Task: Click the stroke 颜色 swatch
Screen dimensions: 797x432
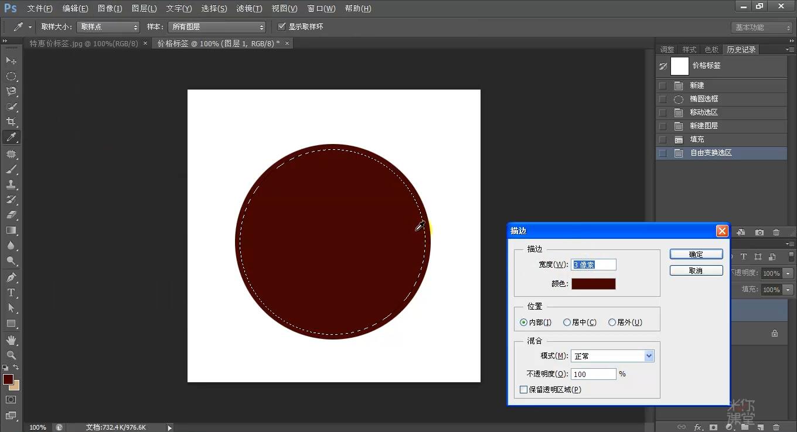Action: (593, 283)
